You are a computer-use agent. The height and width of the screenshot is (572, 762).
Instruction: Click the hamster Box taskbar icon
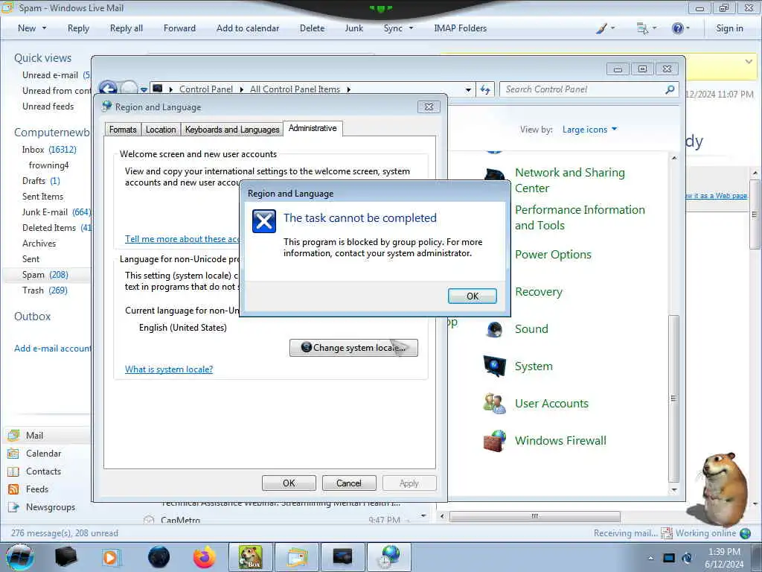[x=250, y=557]
